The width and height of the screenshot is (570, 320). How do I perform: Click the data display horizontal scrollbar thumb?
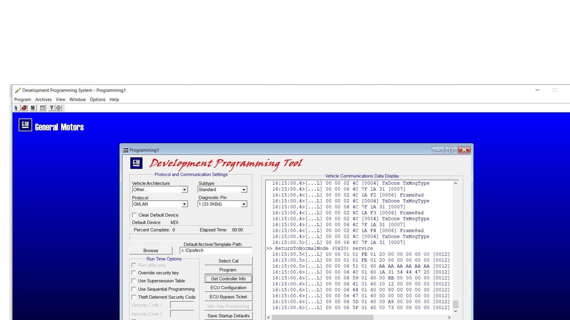[x=323, y=317]
